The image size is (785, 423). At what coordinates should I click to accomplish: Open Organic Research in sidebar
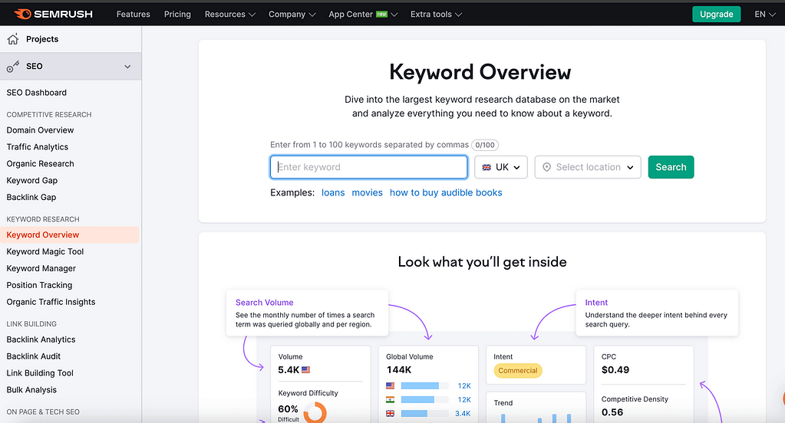pos(40,163)
